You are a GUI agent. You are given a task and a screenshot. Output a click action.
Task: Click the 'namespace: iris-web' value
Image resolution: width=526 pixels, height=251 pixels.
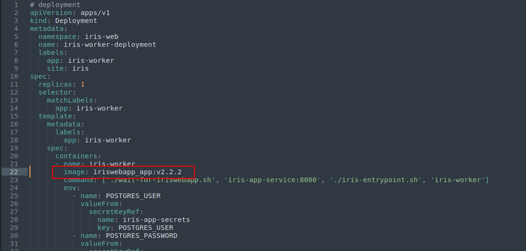pyautogui.click(x=101, y=37)
